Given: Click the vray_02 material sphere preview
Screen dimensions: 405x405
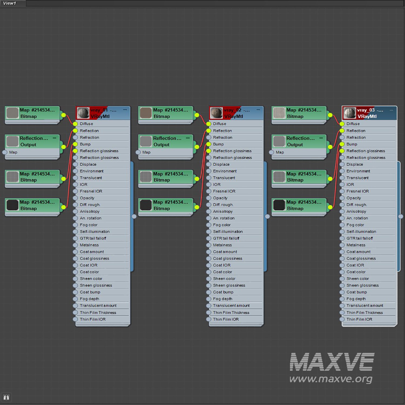Looking at the screenshot, I should 216,113.
